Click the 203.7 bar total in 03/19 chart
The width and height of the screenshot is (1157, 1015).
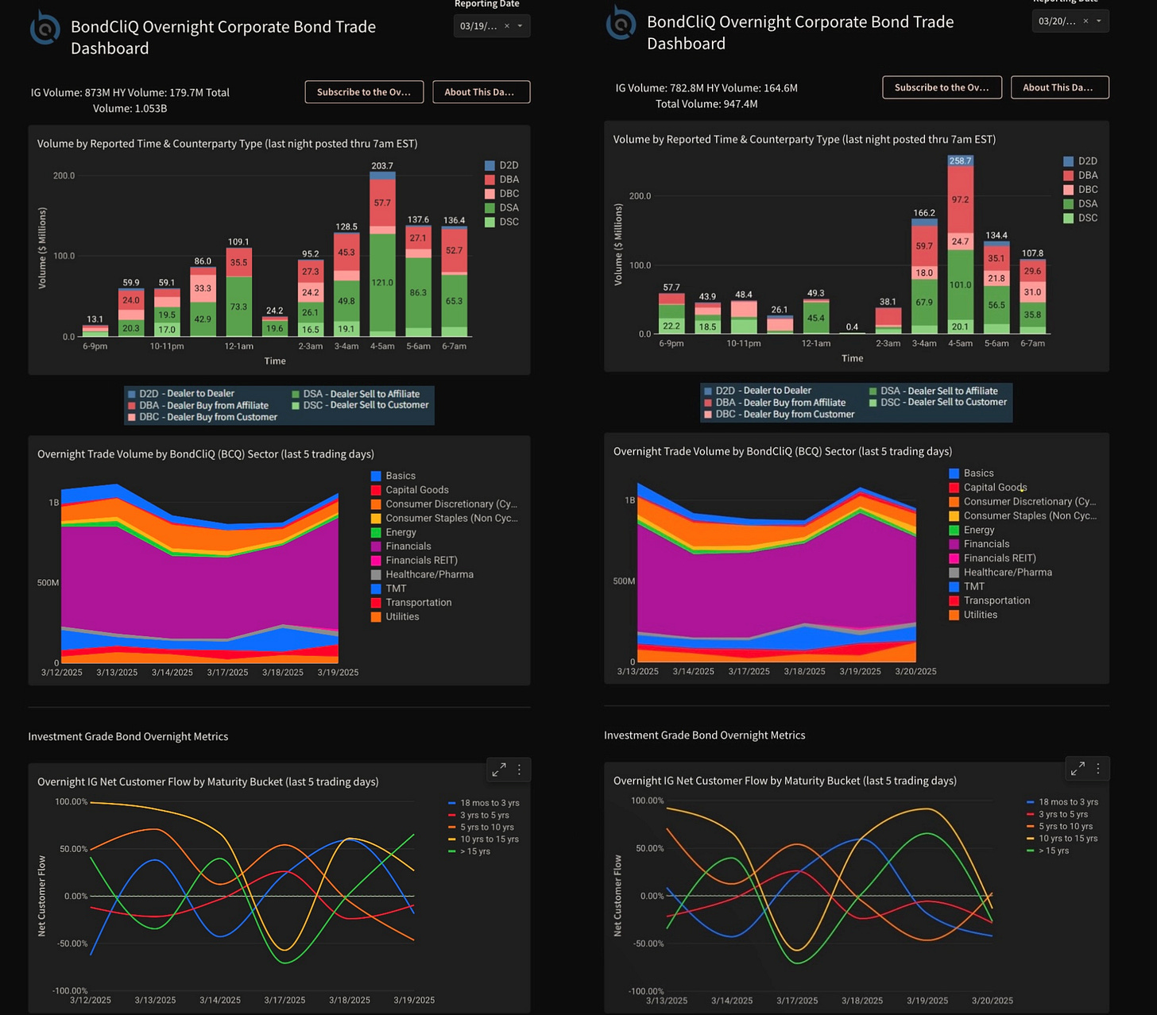point(382,166)
